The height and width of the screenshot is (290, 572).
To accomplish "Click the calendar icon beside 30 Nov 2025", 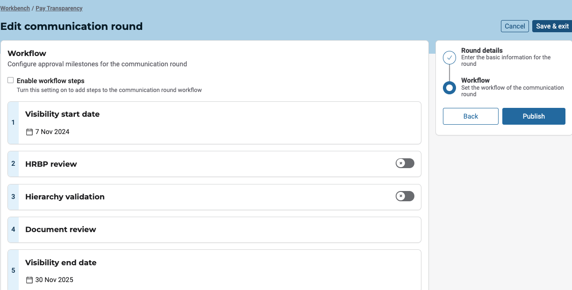I will click(29, 280).
